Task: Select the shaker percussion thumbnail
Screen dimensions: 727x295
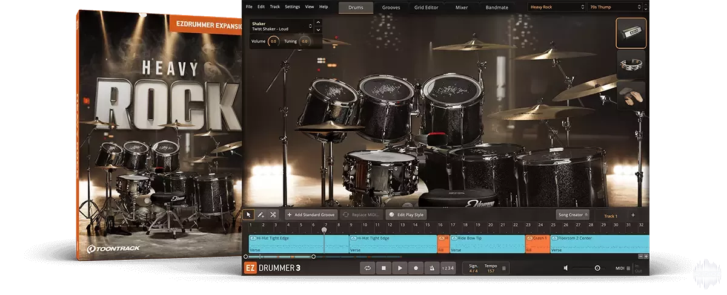Action: tap(631, 33)
